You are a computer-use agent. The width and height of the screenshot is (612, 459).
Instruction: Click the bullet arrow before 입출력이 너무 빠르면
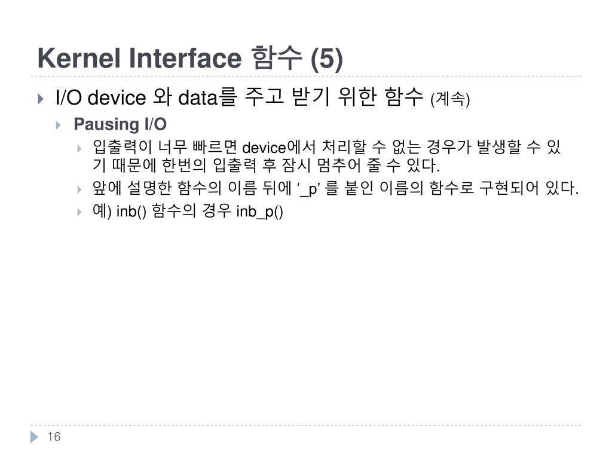(x=79, y=149)
